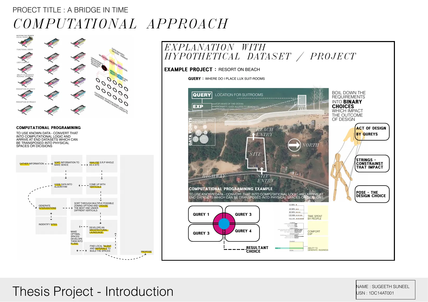Click the INDENTIFY SITES step
The image size is (428, 302).
click(x=51, y=226)
